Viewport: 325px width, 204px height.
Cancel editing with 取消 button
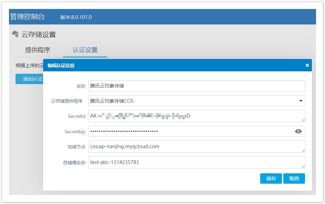(x=294, y=178)
